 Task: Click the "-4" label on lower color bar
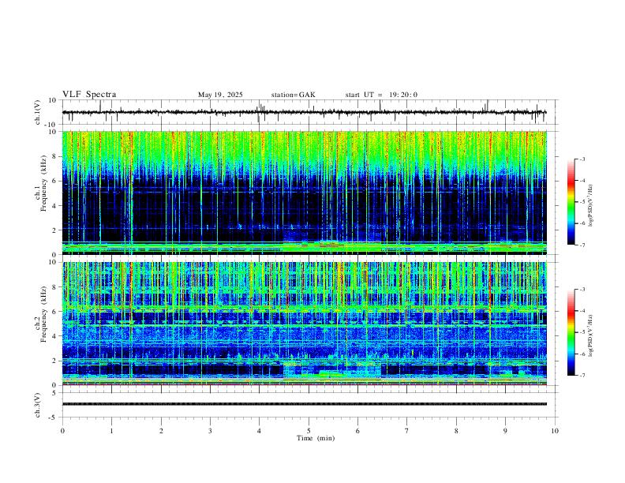(582, 311)
